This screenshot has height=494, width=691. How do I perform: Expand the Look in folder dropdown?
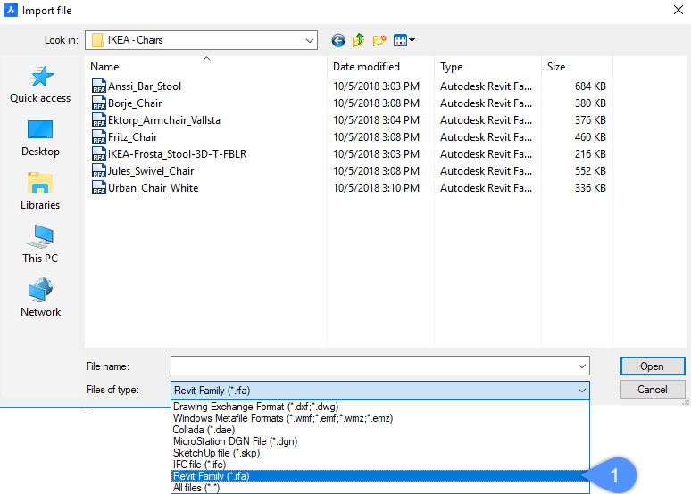(x=309, y=40)
